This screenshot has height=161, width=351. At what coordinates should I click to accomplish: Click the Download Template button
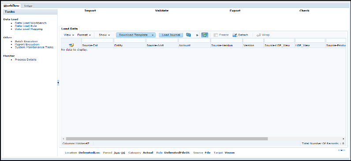133,35
